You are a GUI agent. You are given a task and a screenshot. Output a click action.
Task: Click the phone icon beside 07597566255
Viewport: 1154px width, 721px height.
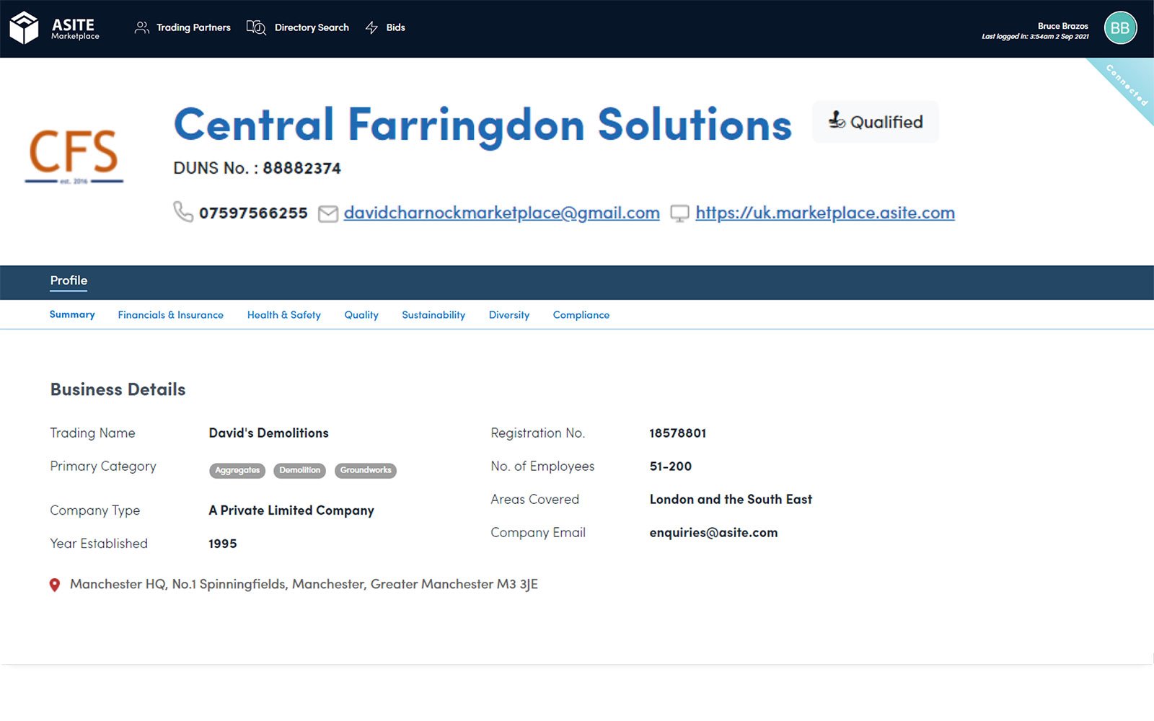tap(183, 212)
